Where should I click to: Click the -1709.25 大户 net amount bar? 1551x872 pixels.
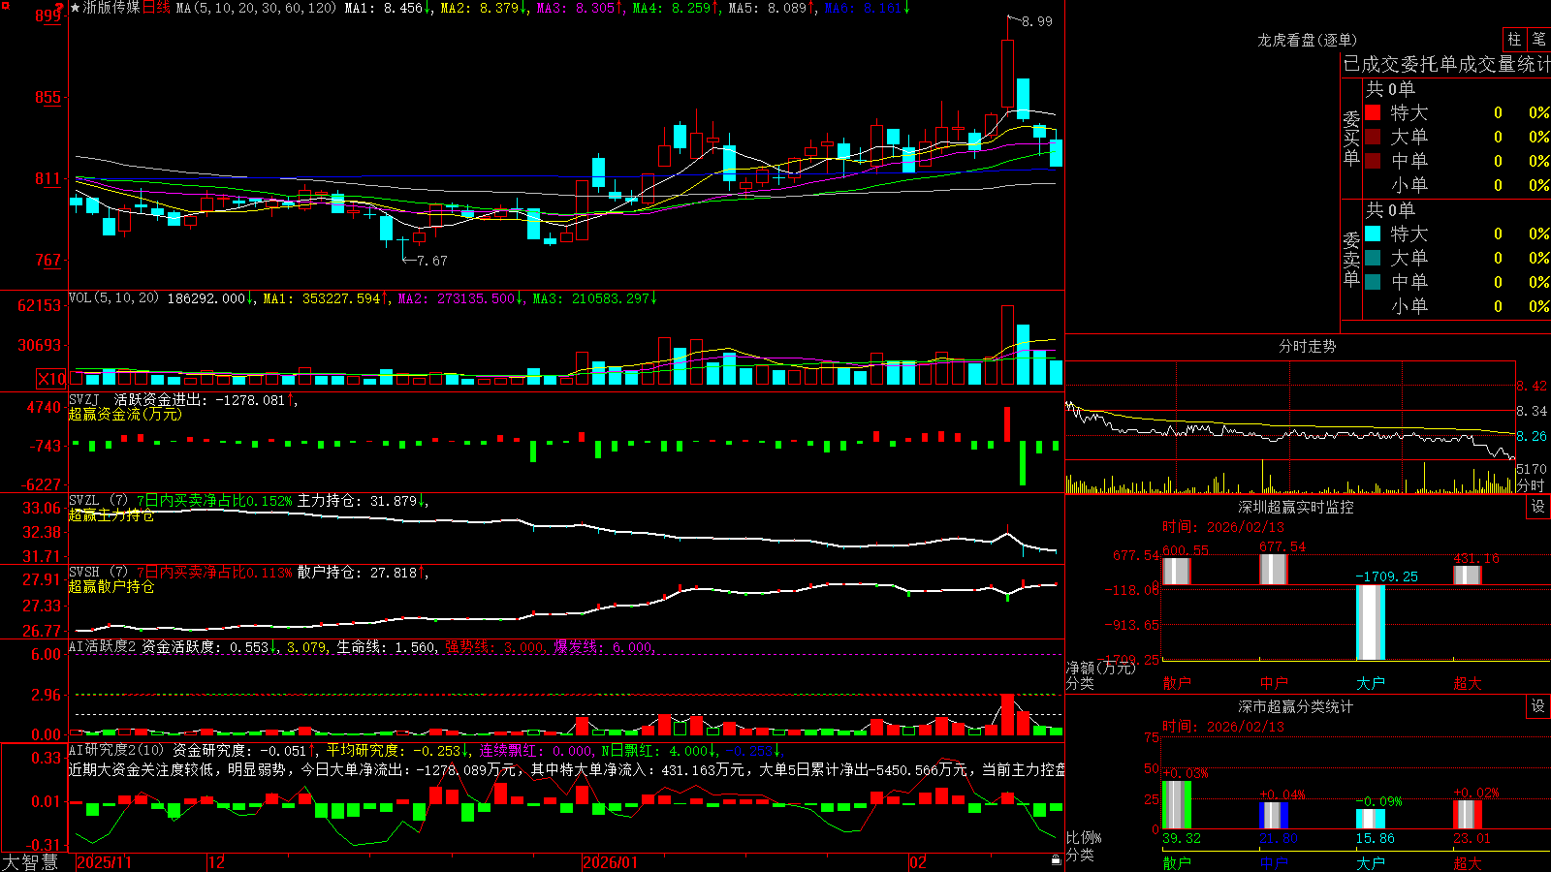pyautogui.click(x=1371, y=623)
